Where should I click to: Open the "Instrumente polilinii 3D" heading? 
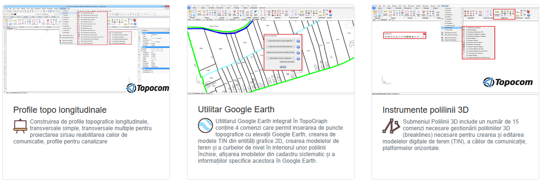(x=426, y=109)
